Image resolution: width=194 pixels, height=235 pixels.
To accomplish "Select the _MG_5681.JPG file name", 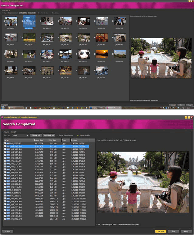I will click(15, 199).
